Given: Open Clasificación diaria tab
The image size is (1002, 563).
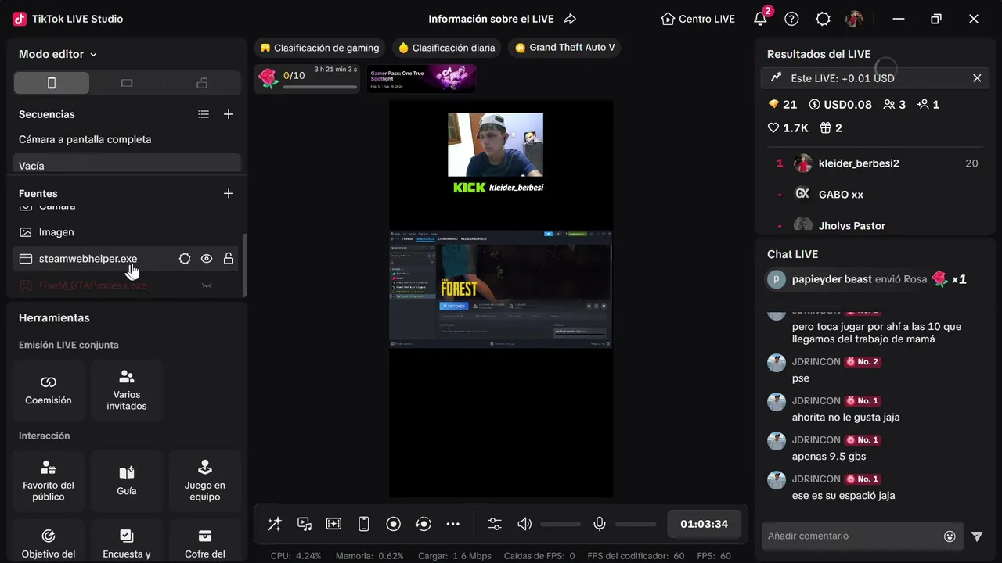Looking at the screenshot, I should coord(447,48).
